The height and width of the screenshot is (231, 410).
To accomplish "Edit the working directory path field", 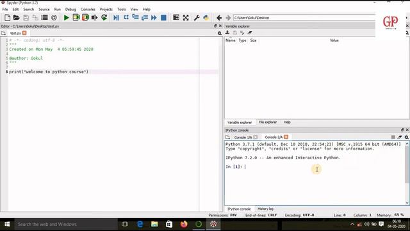I will click(304, 17).
